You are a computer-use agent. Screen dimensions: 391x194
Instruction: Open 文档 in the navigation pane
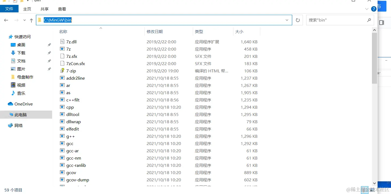[21, 61]
